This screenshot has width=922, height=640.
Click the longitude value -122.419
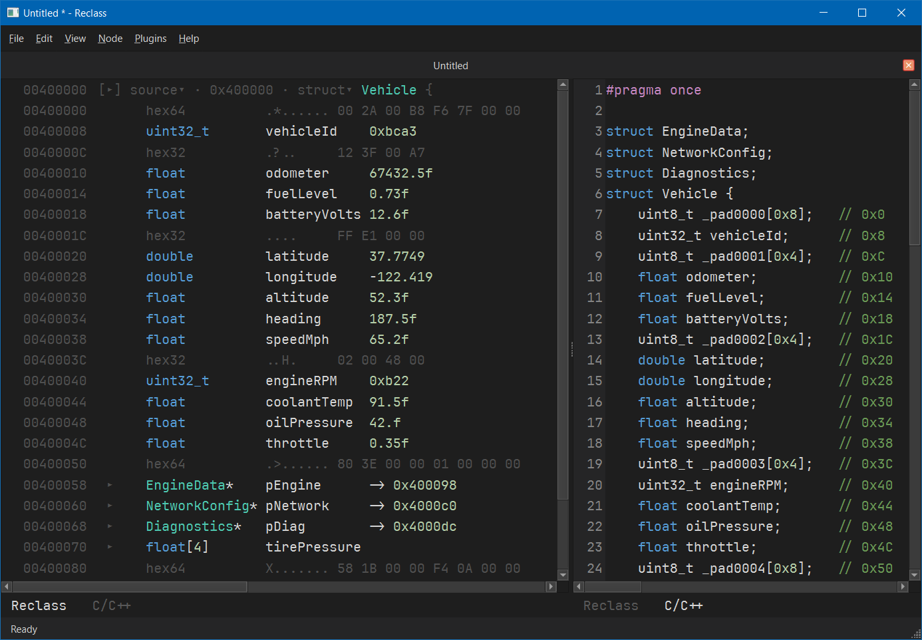pos(401,277)
